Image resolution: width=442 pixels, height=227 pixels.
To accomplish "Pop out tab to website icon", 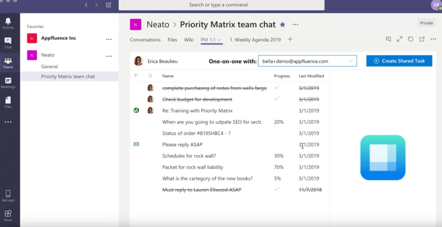I will click(422, 39).
